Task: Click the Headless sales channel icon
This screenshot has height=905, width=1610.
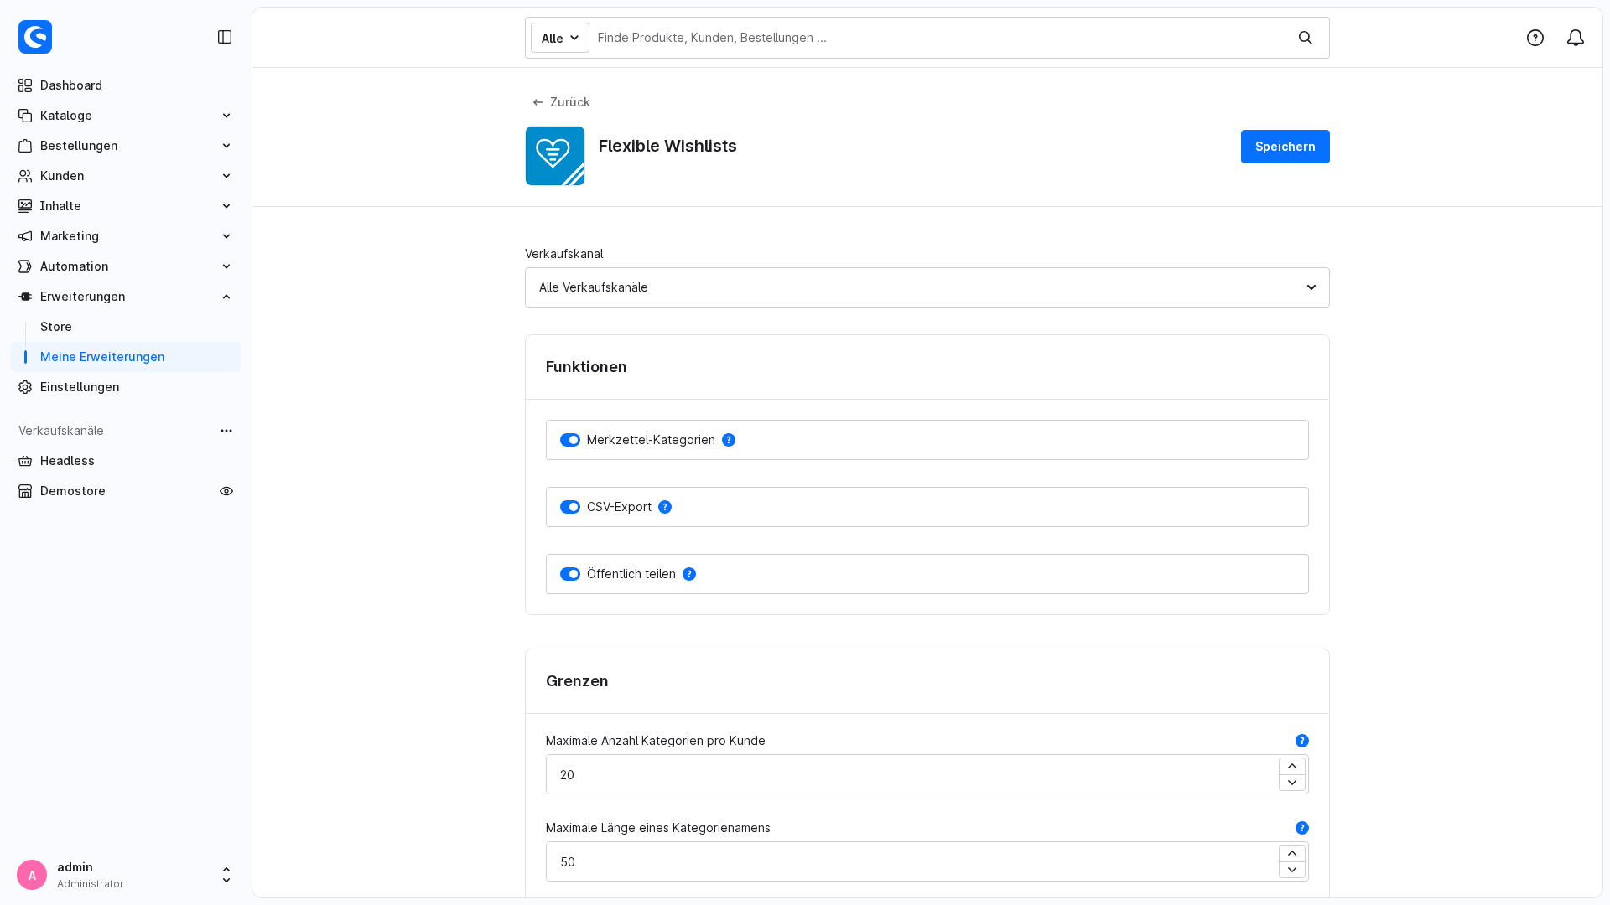Action: click(x=25, y=461)
